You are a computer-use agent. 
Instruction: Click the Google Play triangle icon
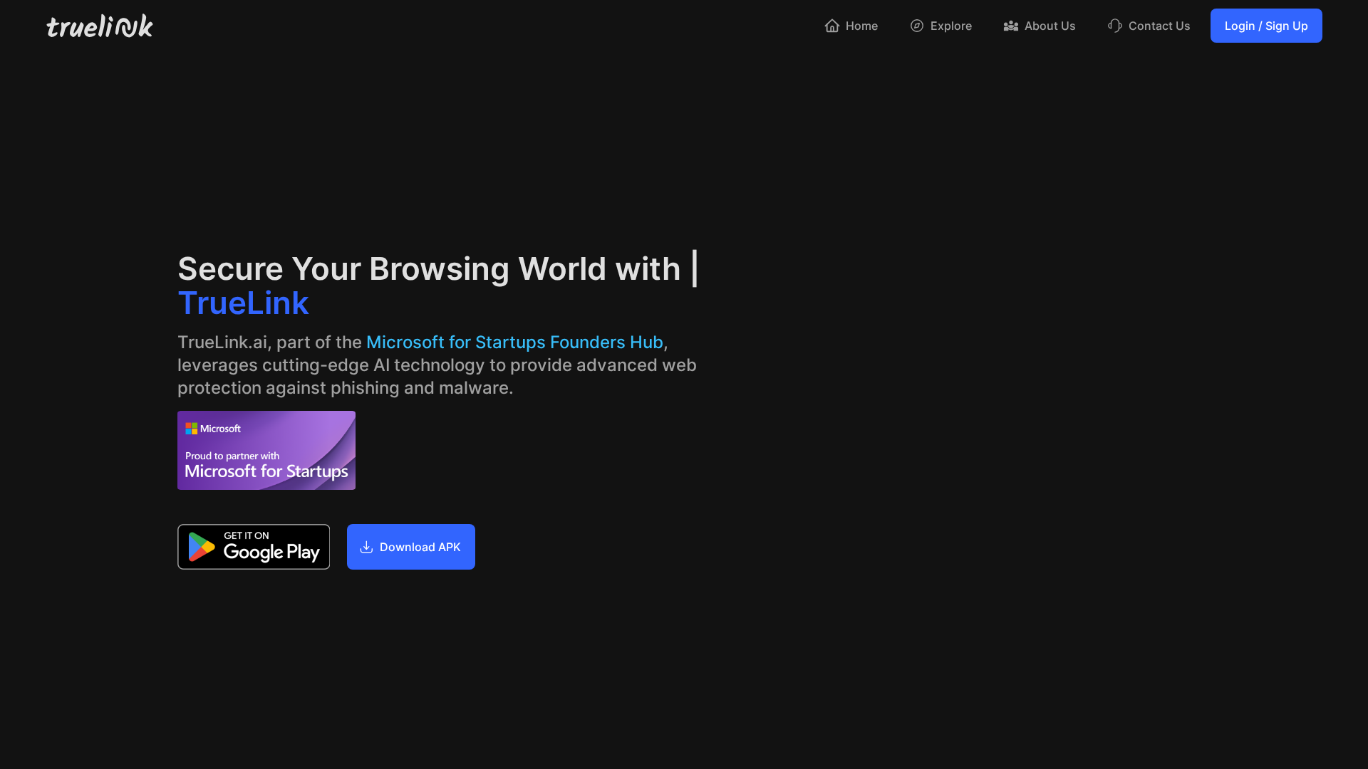pyautogui.click(x=202, y=547)
